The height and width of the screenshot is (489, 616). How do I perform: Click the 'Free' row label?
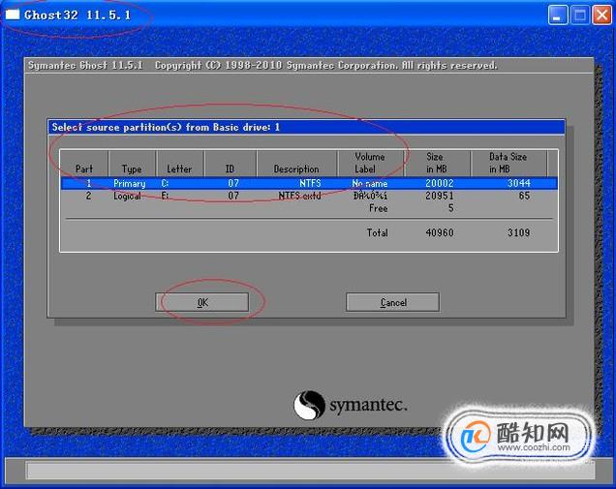(378, 208)
